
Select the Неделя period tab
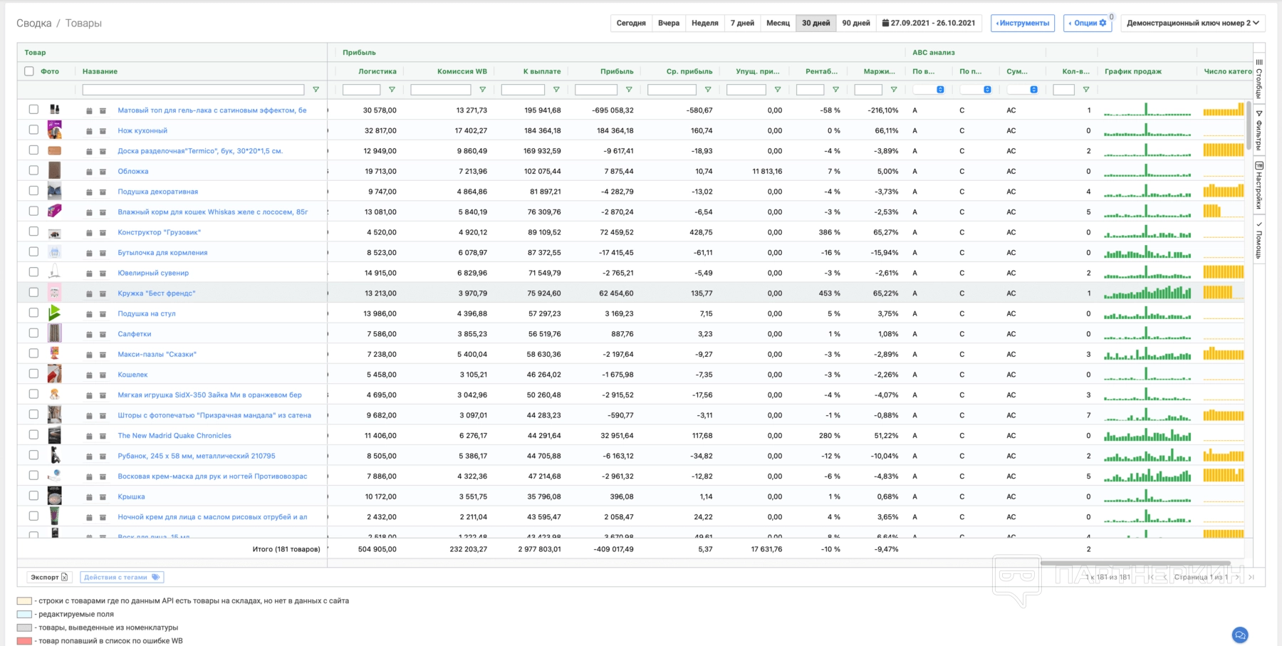(704, 23)
